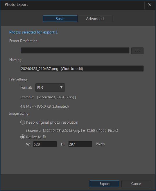Switch to the Basic tab

60,19
